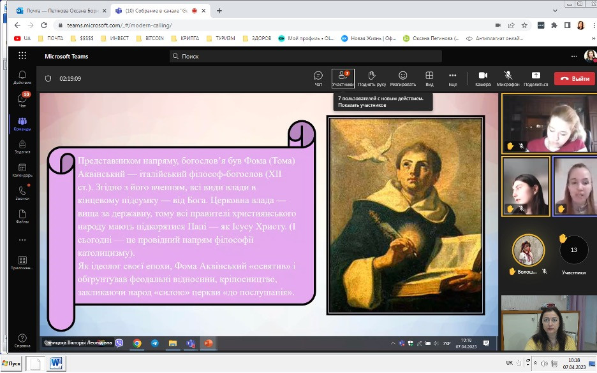Click the Пуск start button
Viewport: 597px width, 373px height.
pyautogui.click(x=11, y=363)
